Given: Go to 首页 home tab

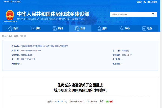Looking at the screenshot, I should coord(13,28).
